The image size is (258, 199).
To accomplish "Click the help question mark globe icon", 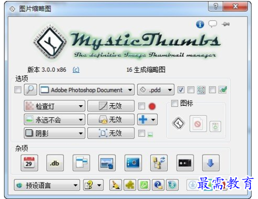I will [x=158, y=185].
